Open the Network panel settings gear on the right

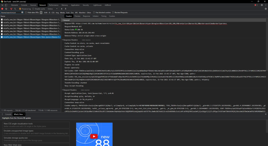click(x=266, y=9)
